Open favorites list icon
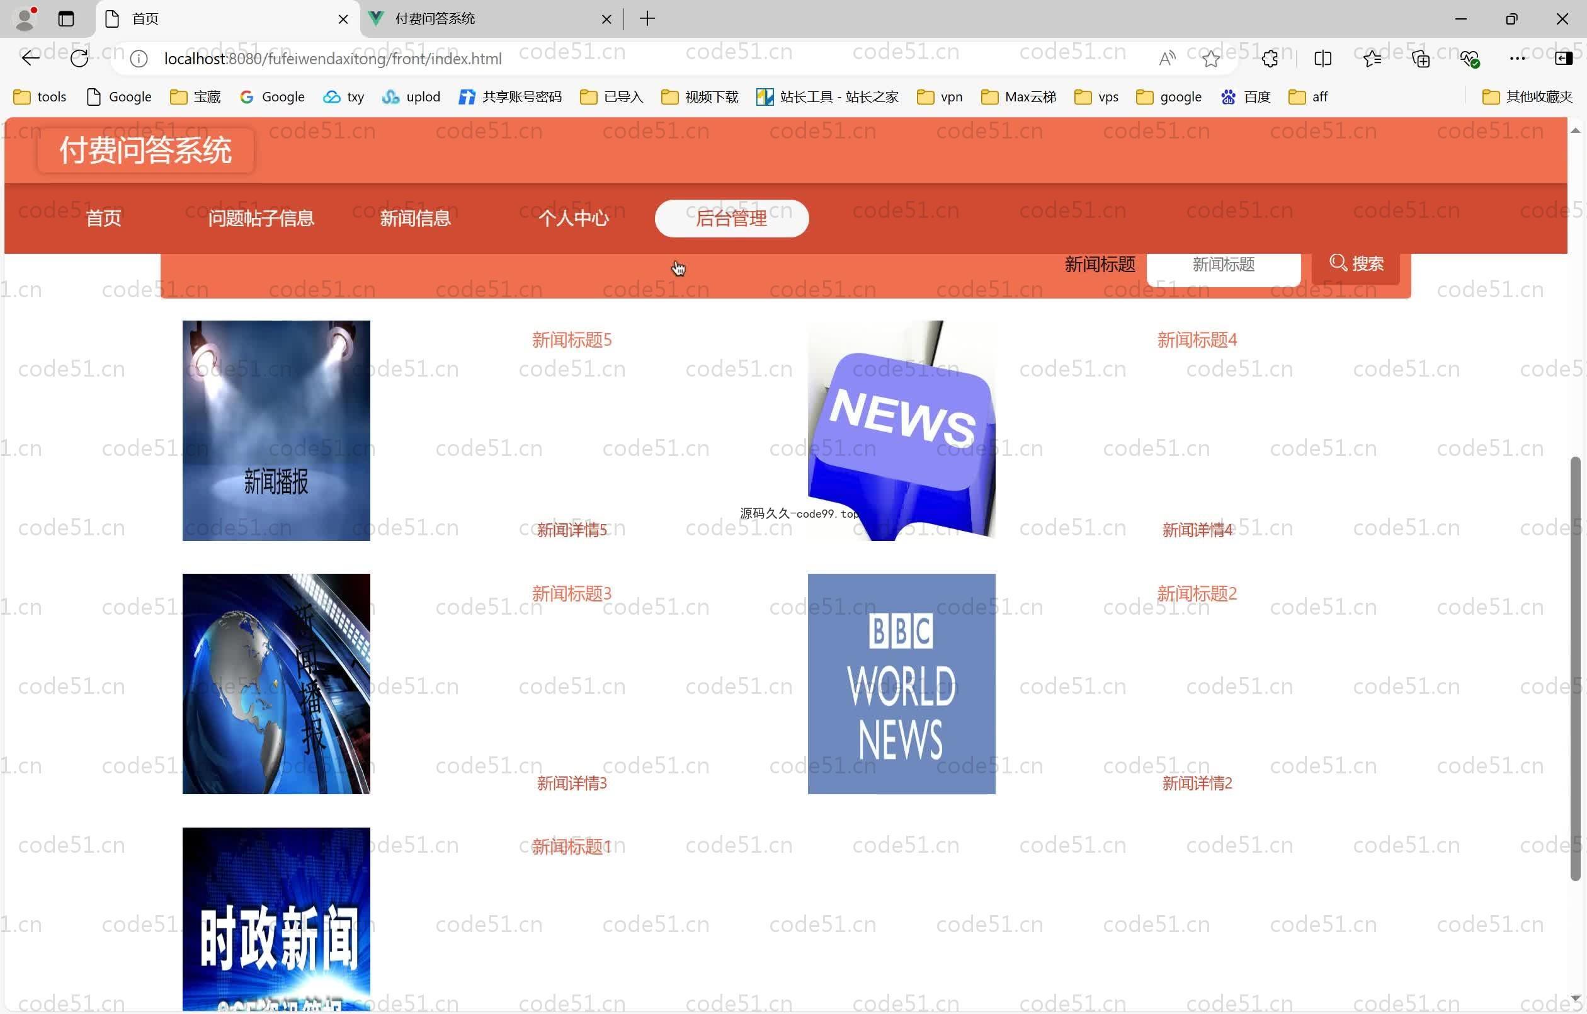The image size is (1587, 1014). (x=1372, y=59)
